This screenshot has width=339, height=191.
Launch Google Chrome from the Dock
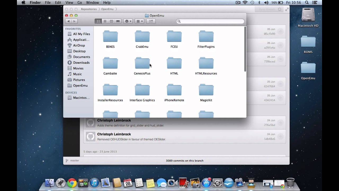tap(72, 183)
